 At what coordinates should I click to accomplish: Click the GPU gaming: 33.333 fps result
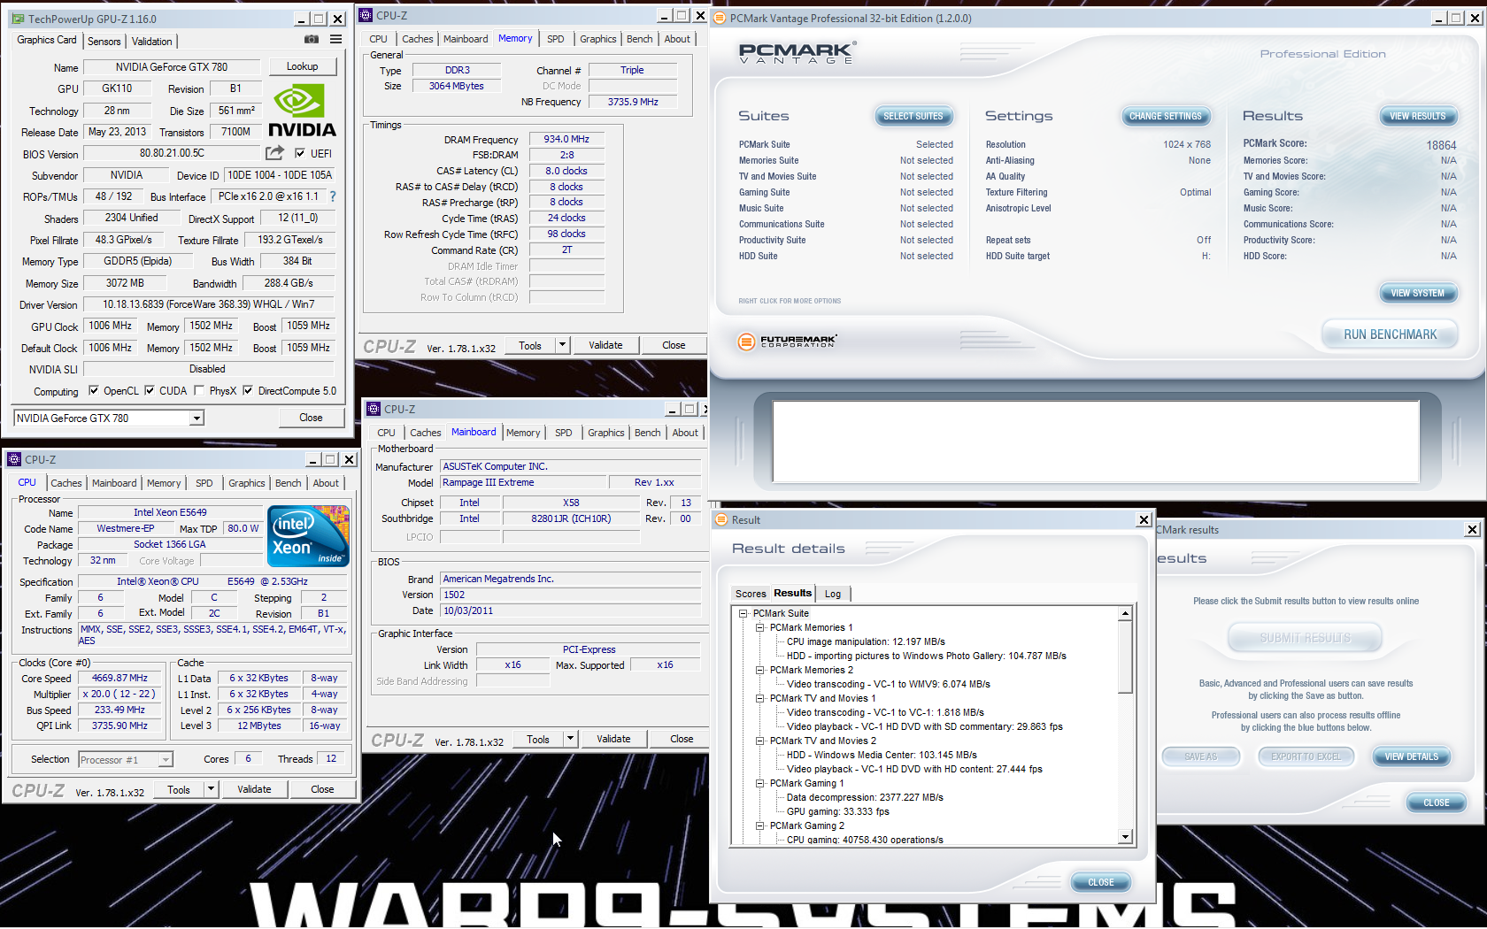(837, 811)
